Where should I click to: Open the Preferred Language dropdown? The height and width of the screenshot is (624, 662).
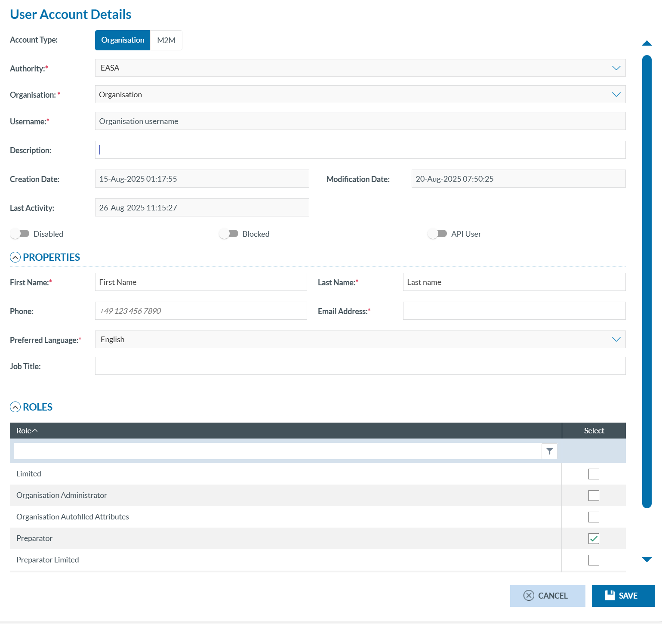[x=360, y=340]
